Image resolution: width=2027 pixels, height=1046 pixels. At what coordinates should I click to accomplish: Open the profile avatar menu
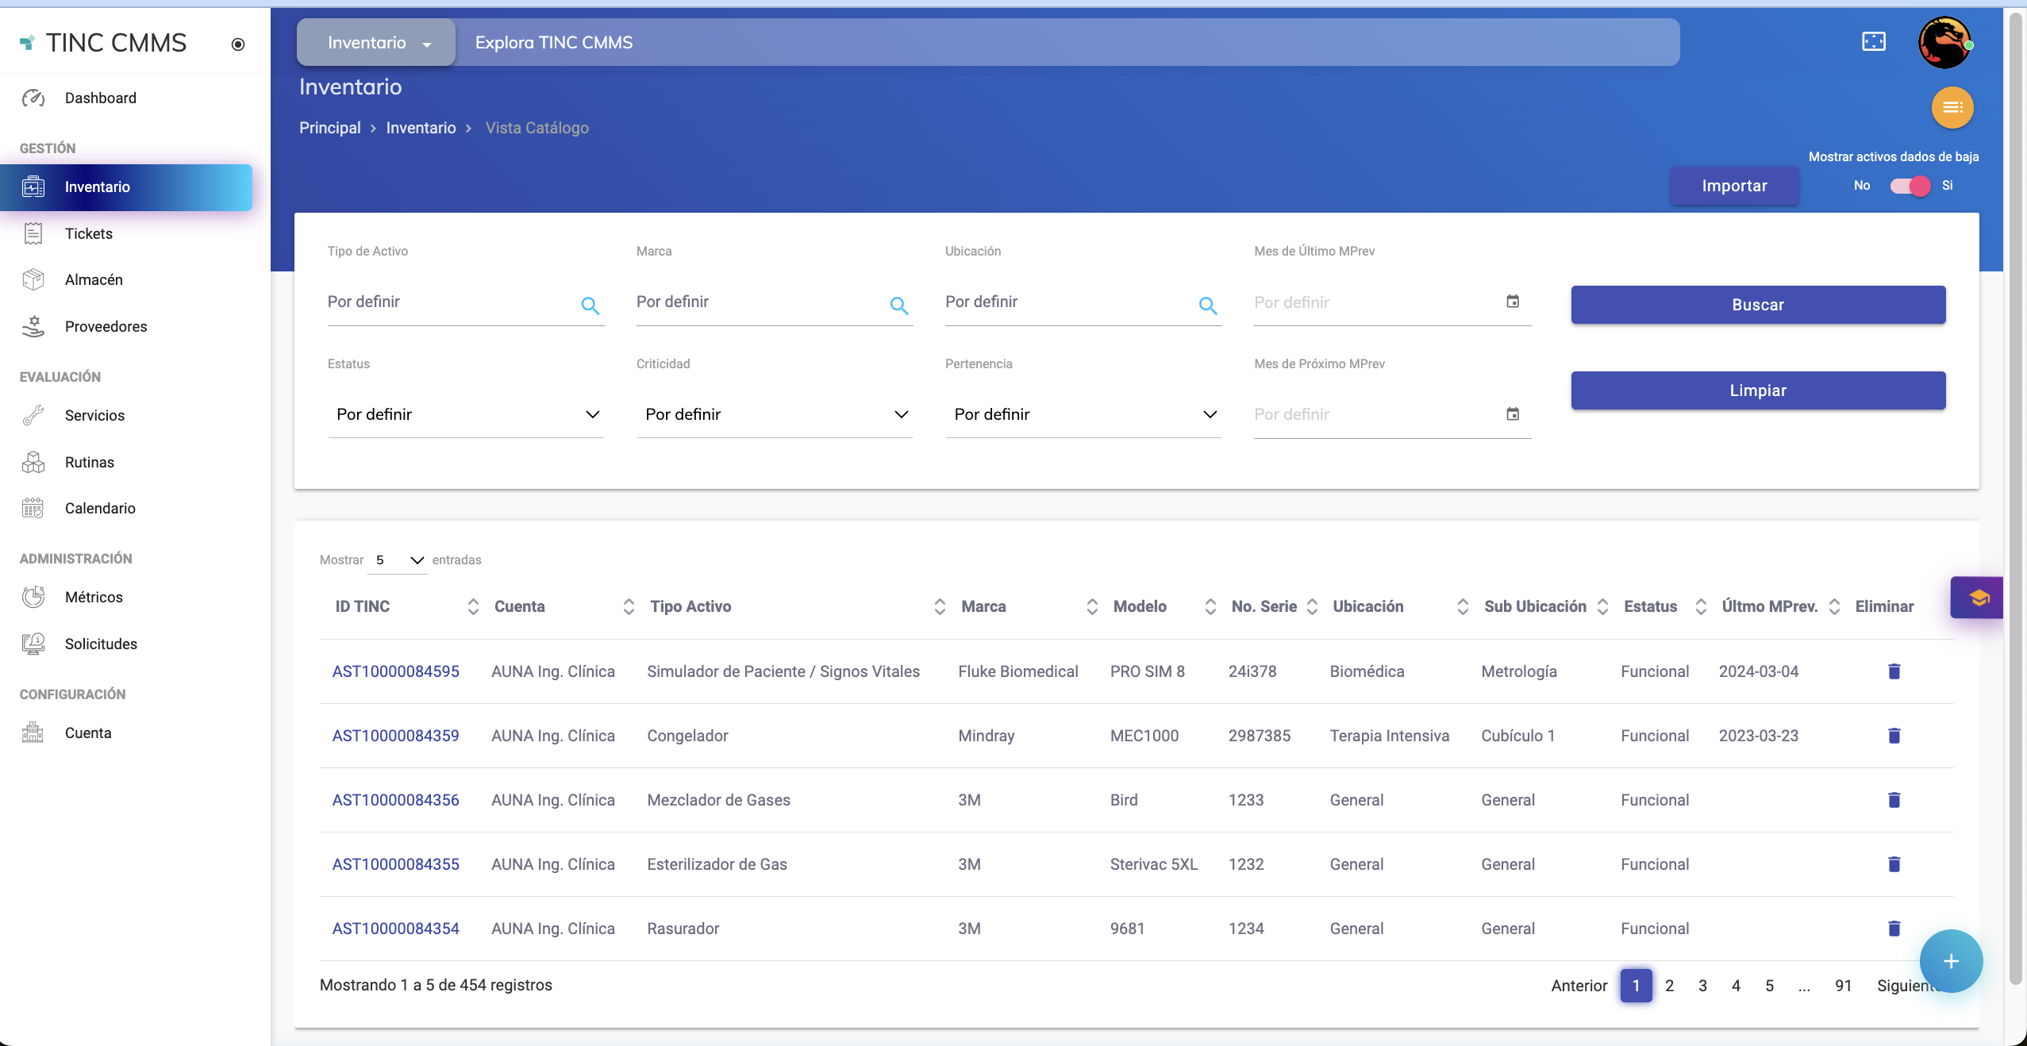(1944, 42)
